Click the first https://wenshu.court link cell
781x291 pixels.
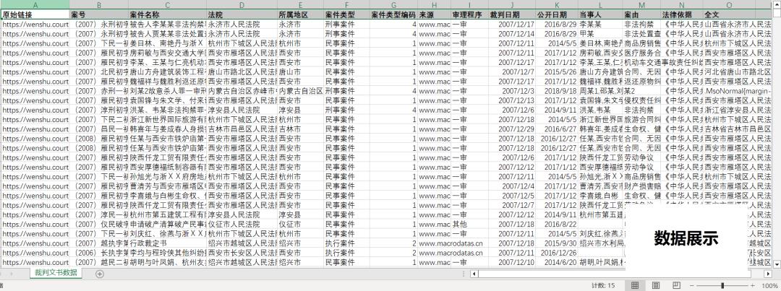(x=35, y=24)
